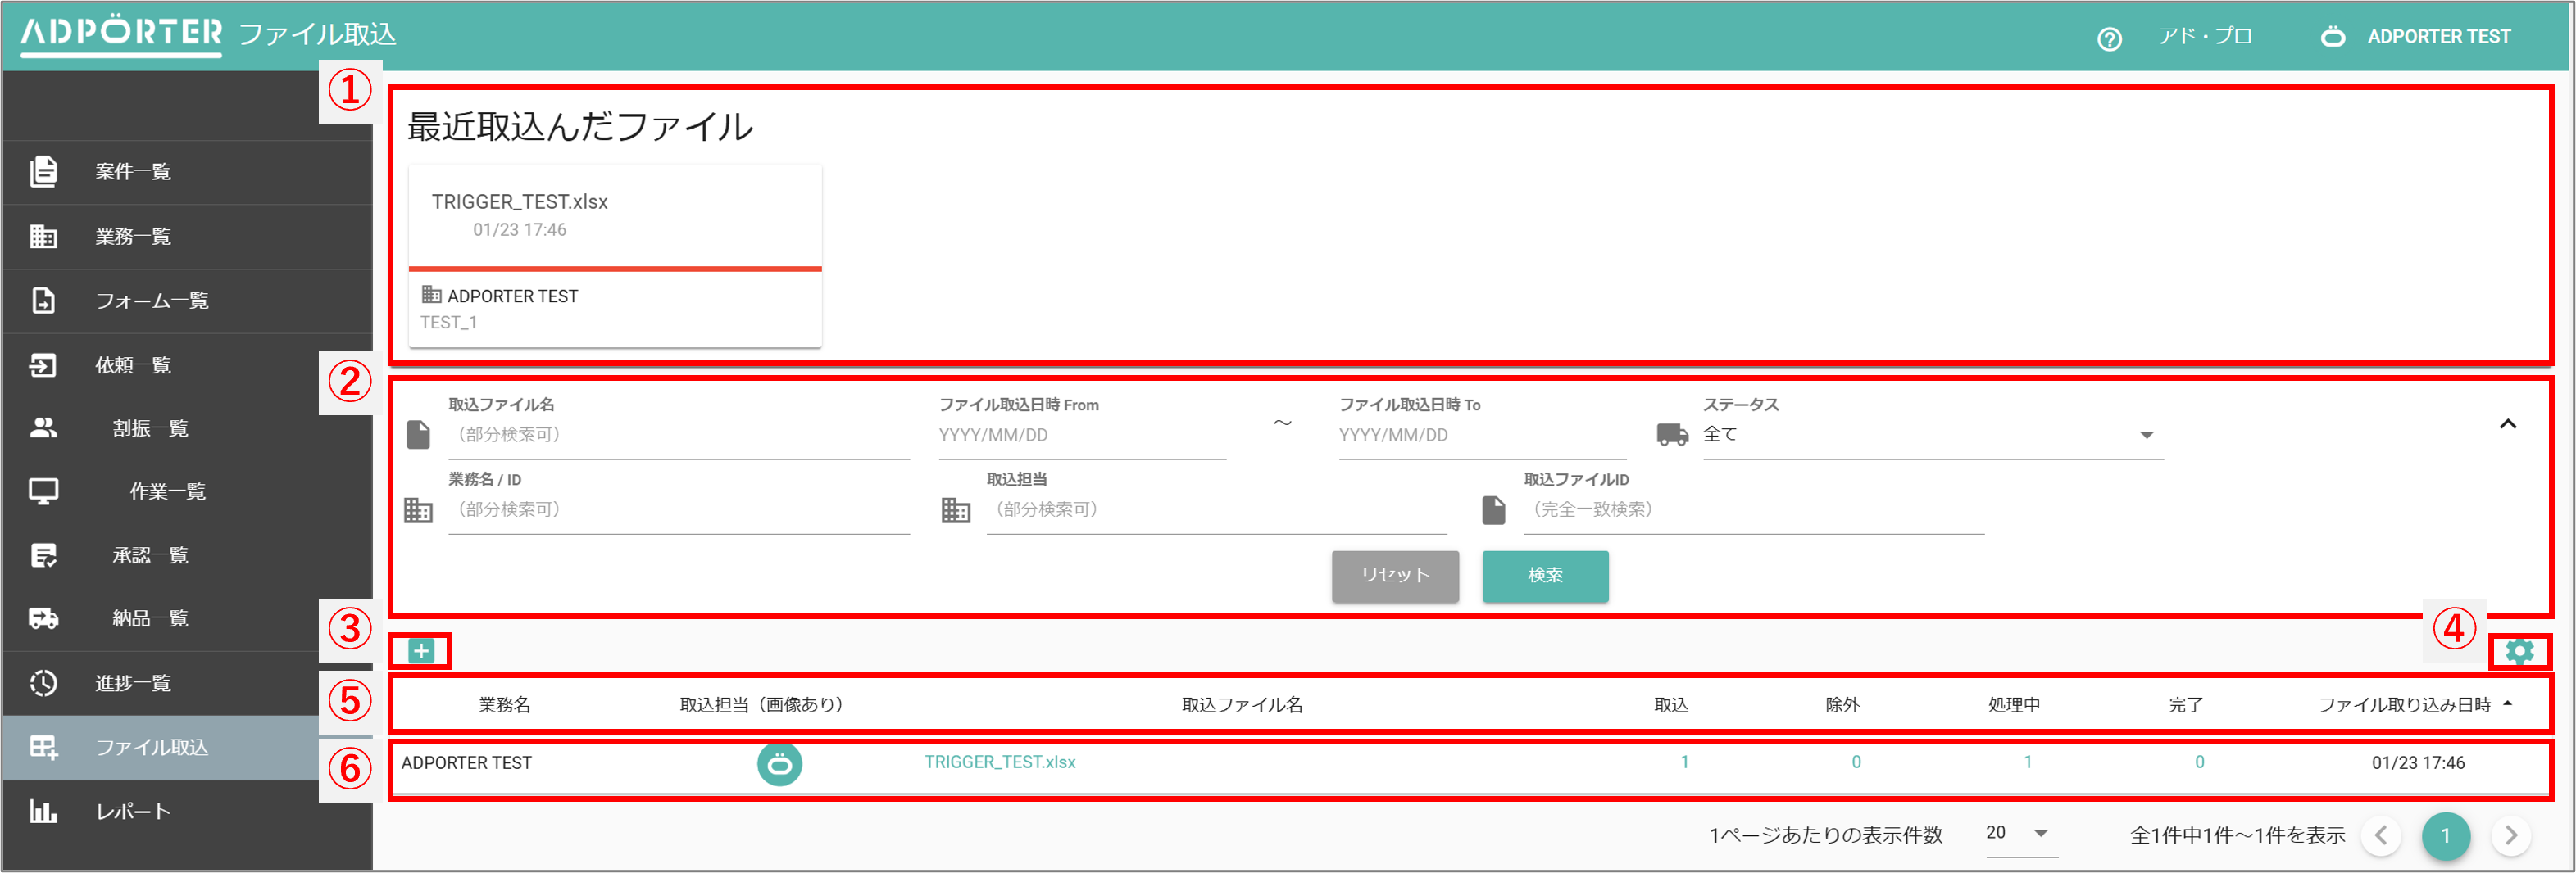Click the 納品一覧 truck icon in sidebar

(43, 618)
